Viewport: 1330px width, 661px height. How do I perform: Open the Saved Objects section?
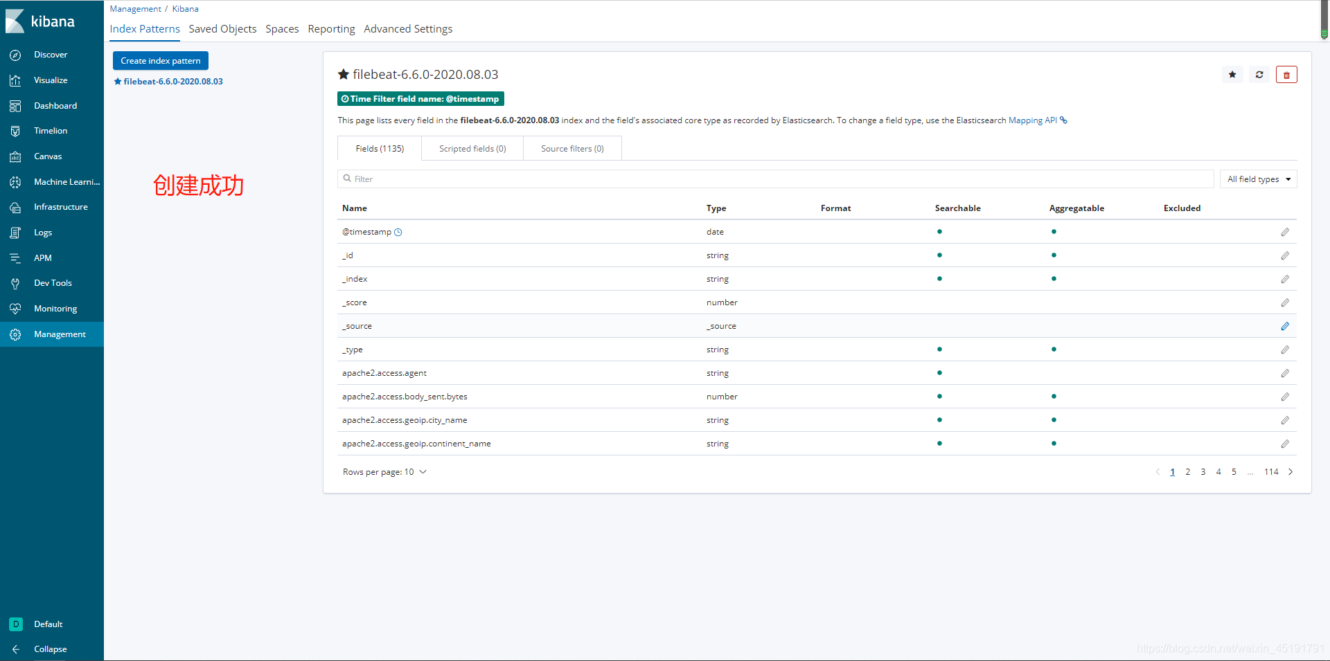pos(222,29)
